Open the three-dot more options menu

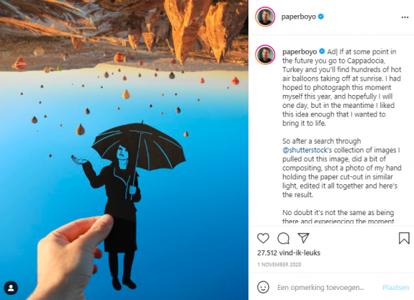pyautogui.click(x=405, y=17)
